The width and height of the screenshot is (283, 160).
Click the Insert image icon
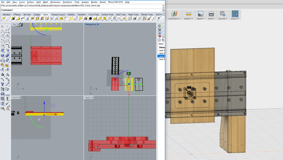200,14
